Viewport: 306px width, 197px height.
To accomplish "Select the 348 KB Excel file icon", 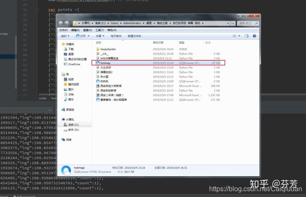I will [x=98, y=86].
